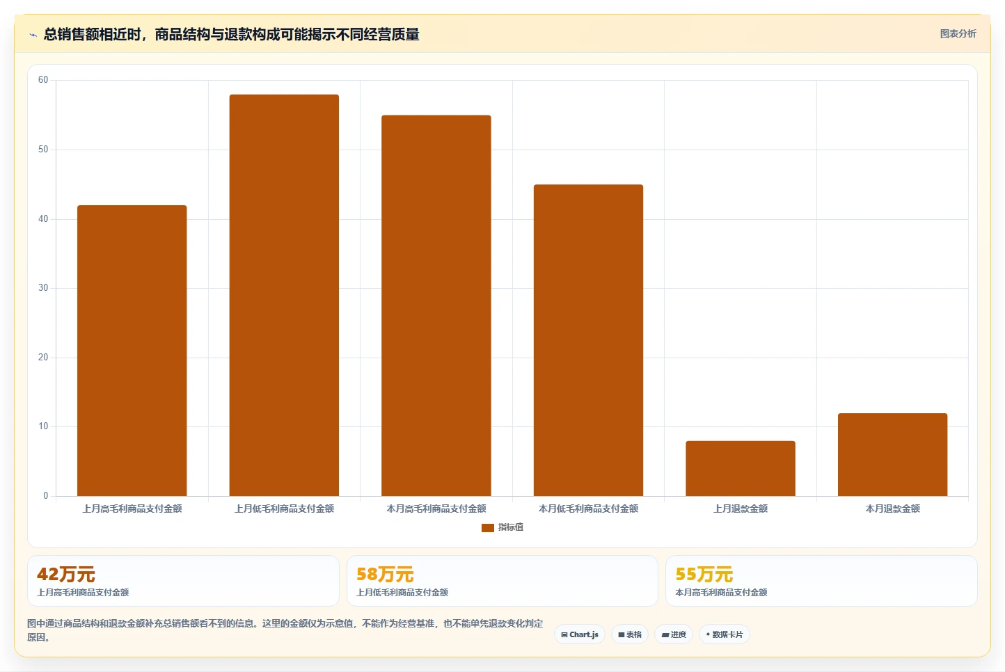The height and width of the screenshot is (672, 1005).
Task: Click the card label under 55万元
Action: coord(721,593)
